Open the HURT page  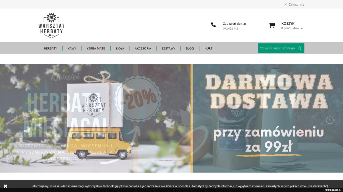coord(208,48)
